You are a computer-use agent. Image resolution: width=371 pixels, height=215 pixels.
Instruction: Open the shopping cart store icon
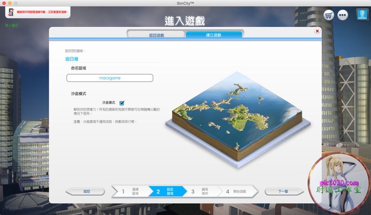(328, 15)
